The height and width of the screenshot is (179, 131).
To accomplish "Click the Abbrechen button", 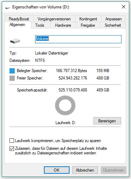I will pos(85,170).
